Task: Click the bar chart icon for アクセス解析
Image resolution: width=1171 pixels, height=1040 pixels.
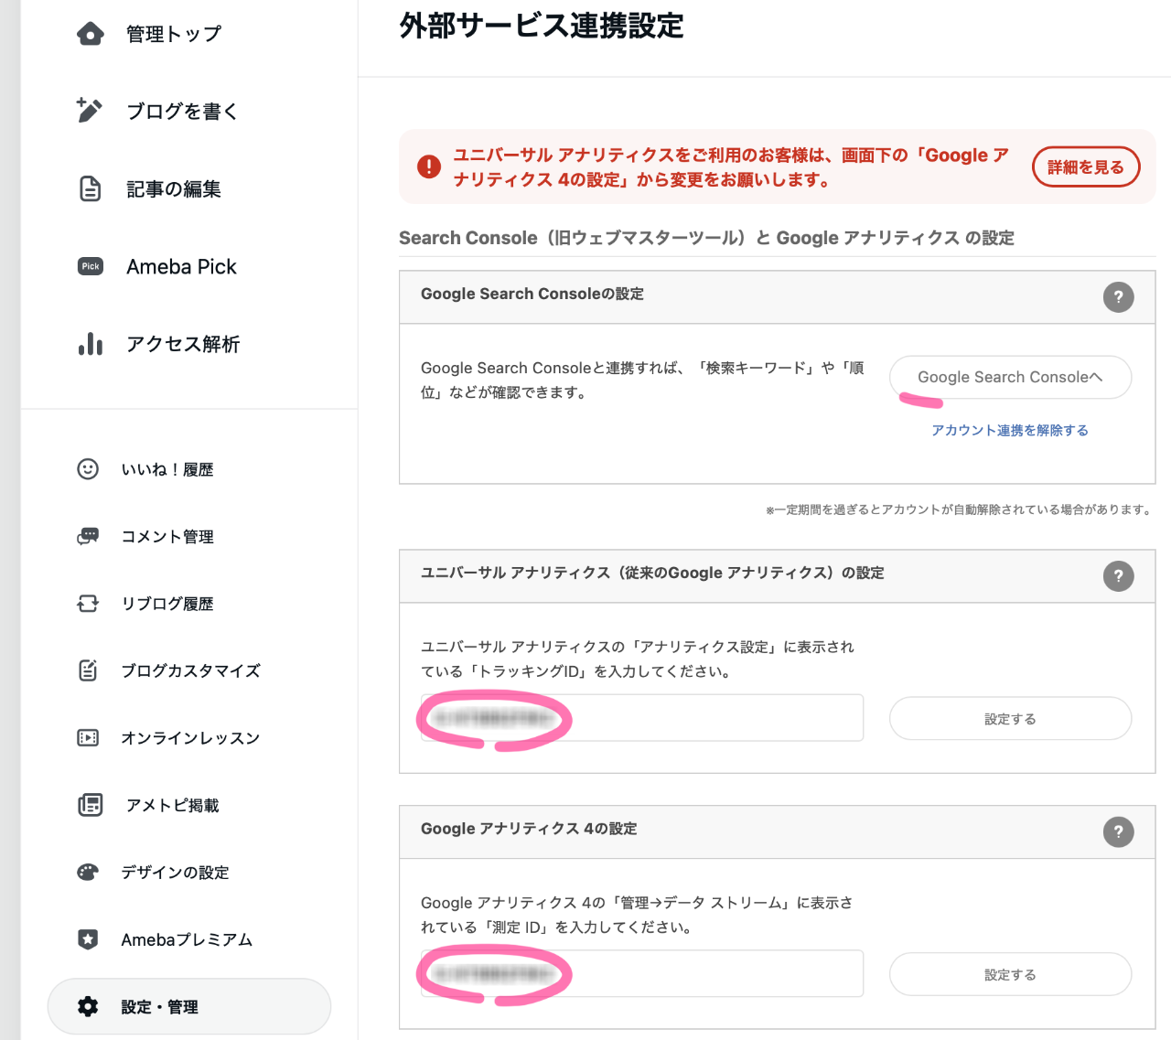Action: (90, 344)
